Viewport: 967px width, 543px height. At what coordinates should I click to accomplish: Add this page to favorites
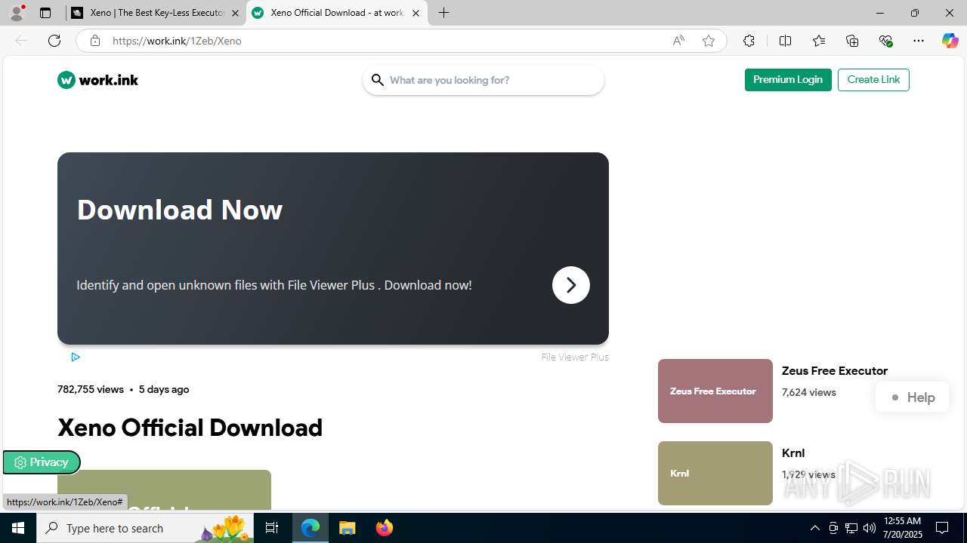pos(709,41)
